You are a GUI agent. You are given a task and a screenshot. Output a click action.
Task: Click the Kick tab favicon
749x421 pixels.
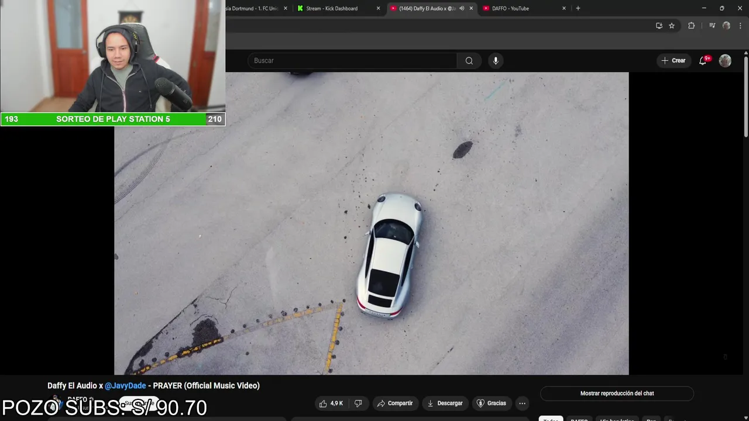(300, 8)
